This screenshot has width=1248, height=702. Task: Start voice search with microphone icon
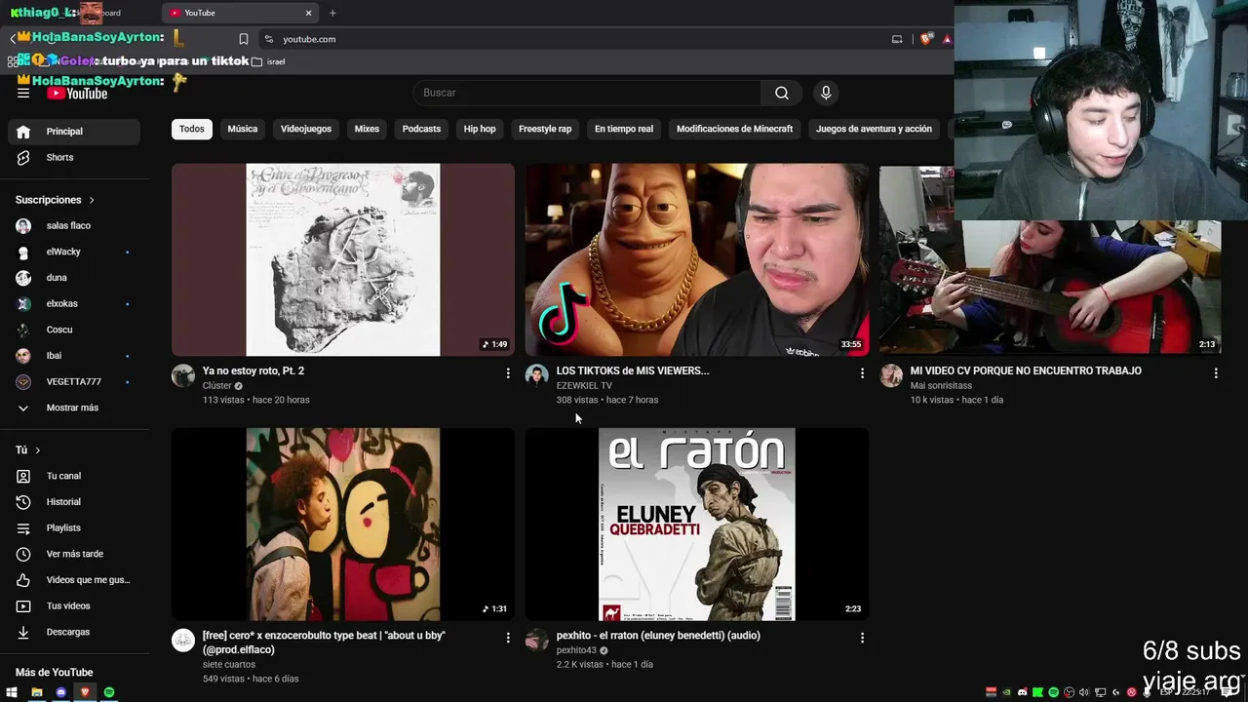pyautogui.click(x=826, y=93)
